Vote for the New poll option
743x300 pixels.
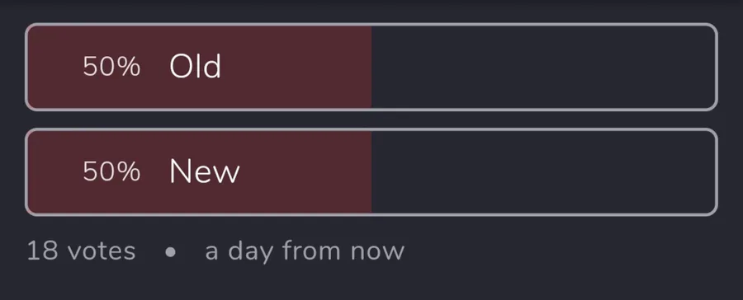(371, 171)
